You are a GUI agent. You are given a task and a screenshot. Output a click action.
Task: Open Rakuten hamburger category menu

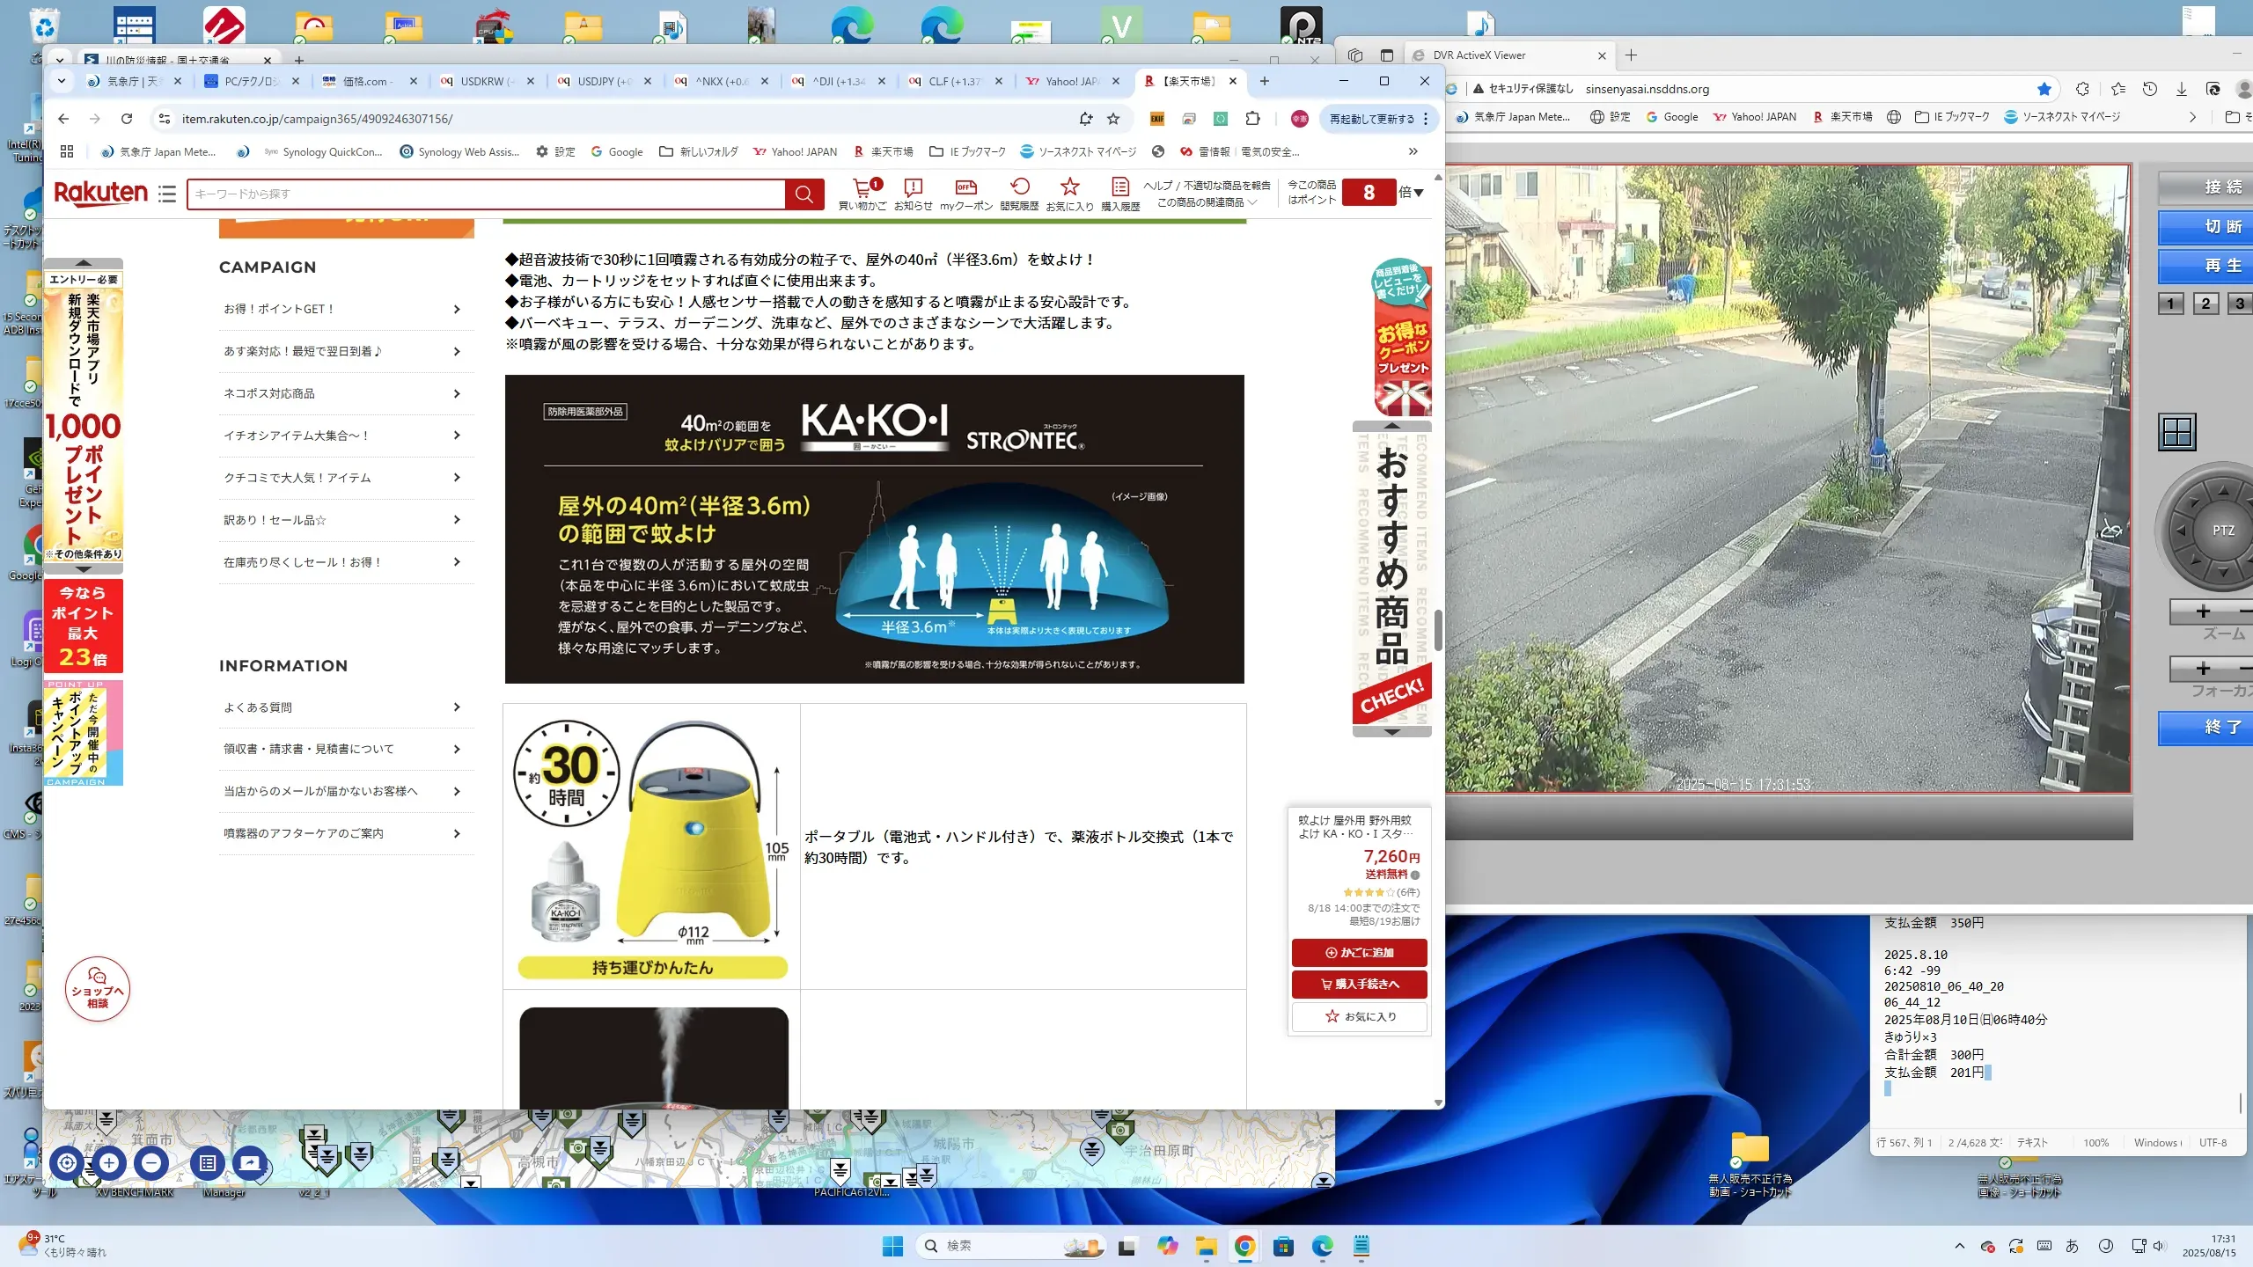pos(167,194)
